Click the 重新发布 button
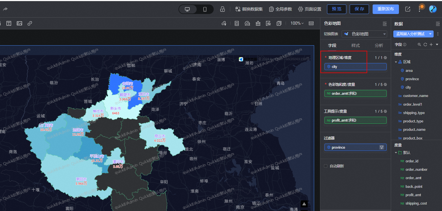The width and height of the screenshot is (442, 211). pos(385,9)
